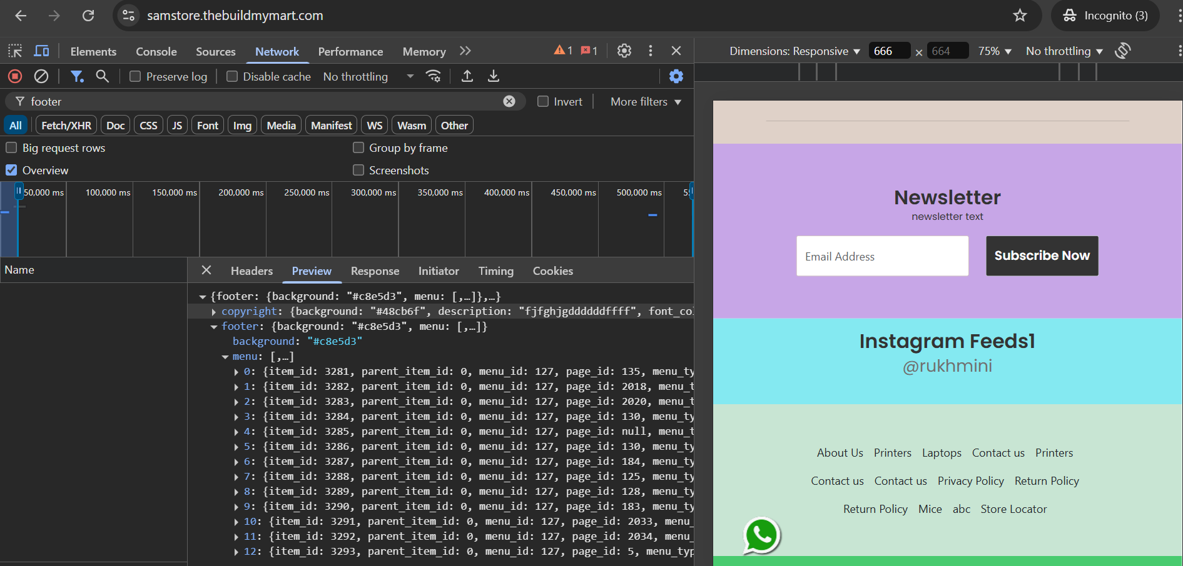Open the issues count flag indicator

(x=589, y=51)
